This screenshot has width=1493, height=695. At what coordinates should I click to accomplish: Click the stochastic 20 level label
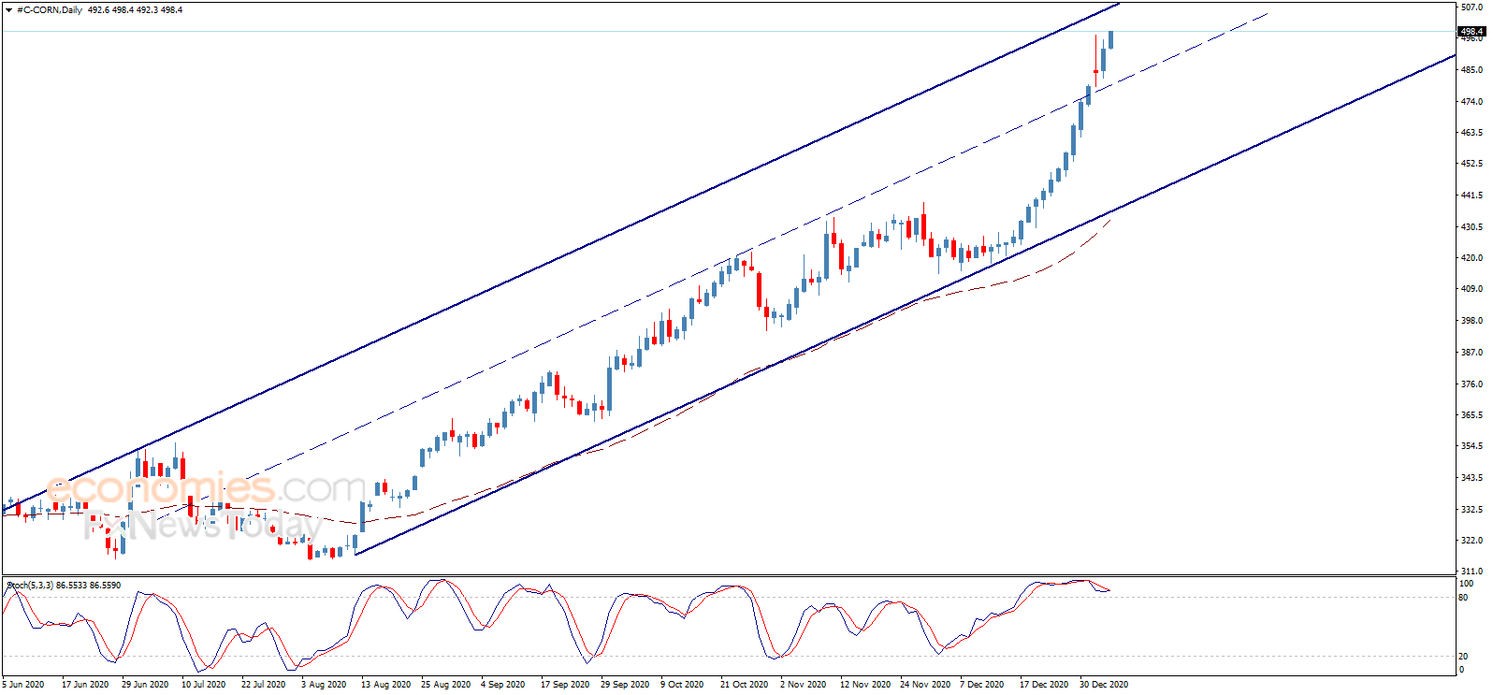(1464, 656)
